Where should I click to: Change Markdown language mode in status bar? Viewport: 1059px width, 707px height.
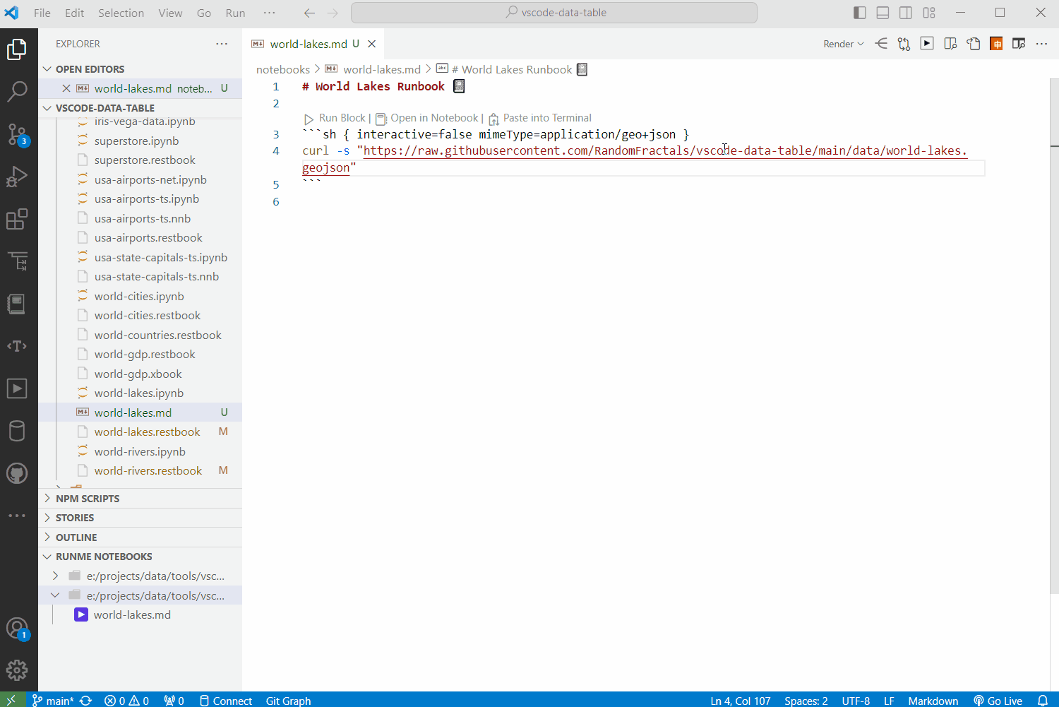[x=933, y=701]
